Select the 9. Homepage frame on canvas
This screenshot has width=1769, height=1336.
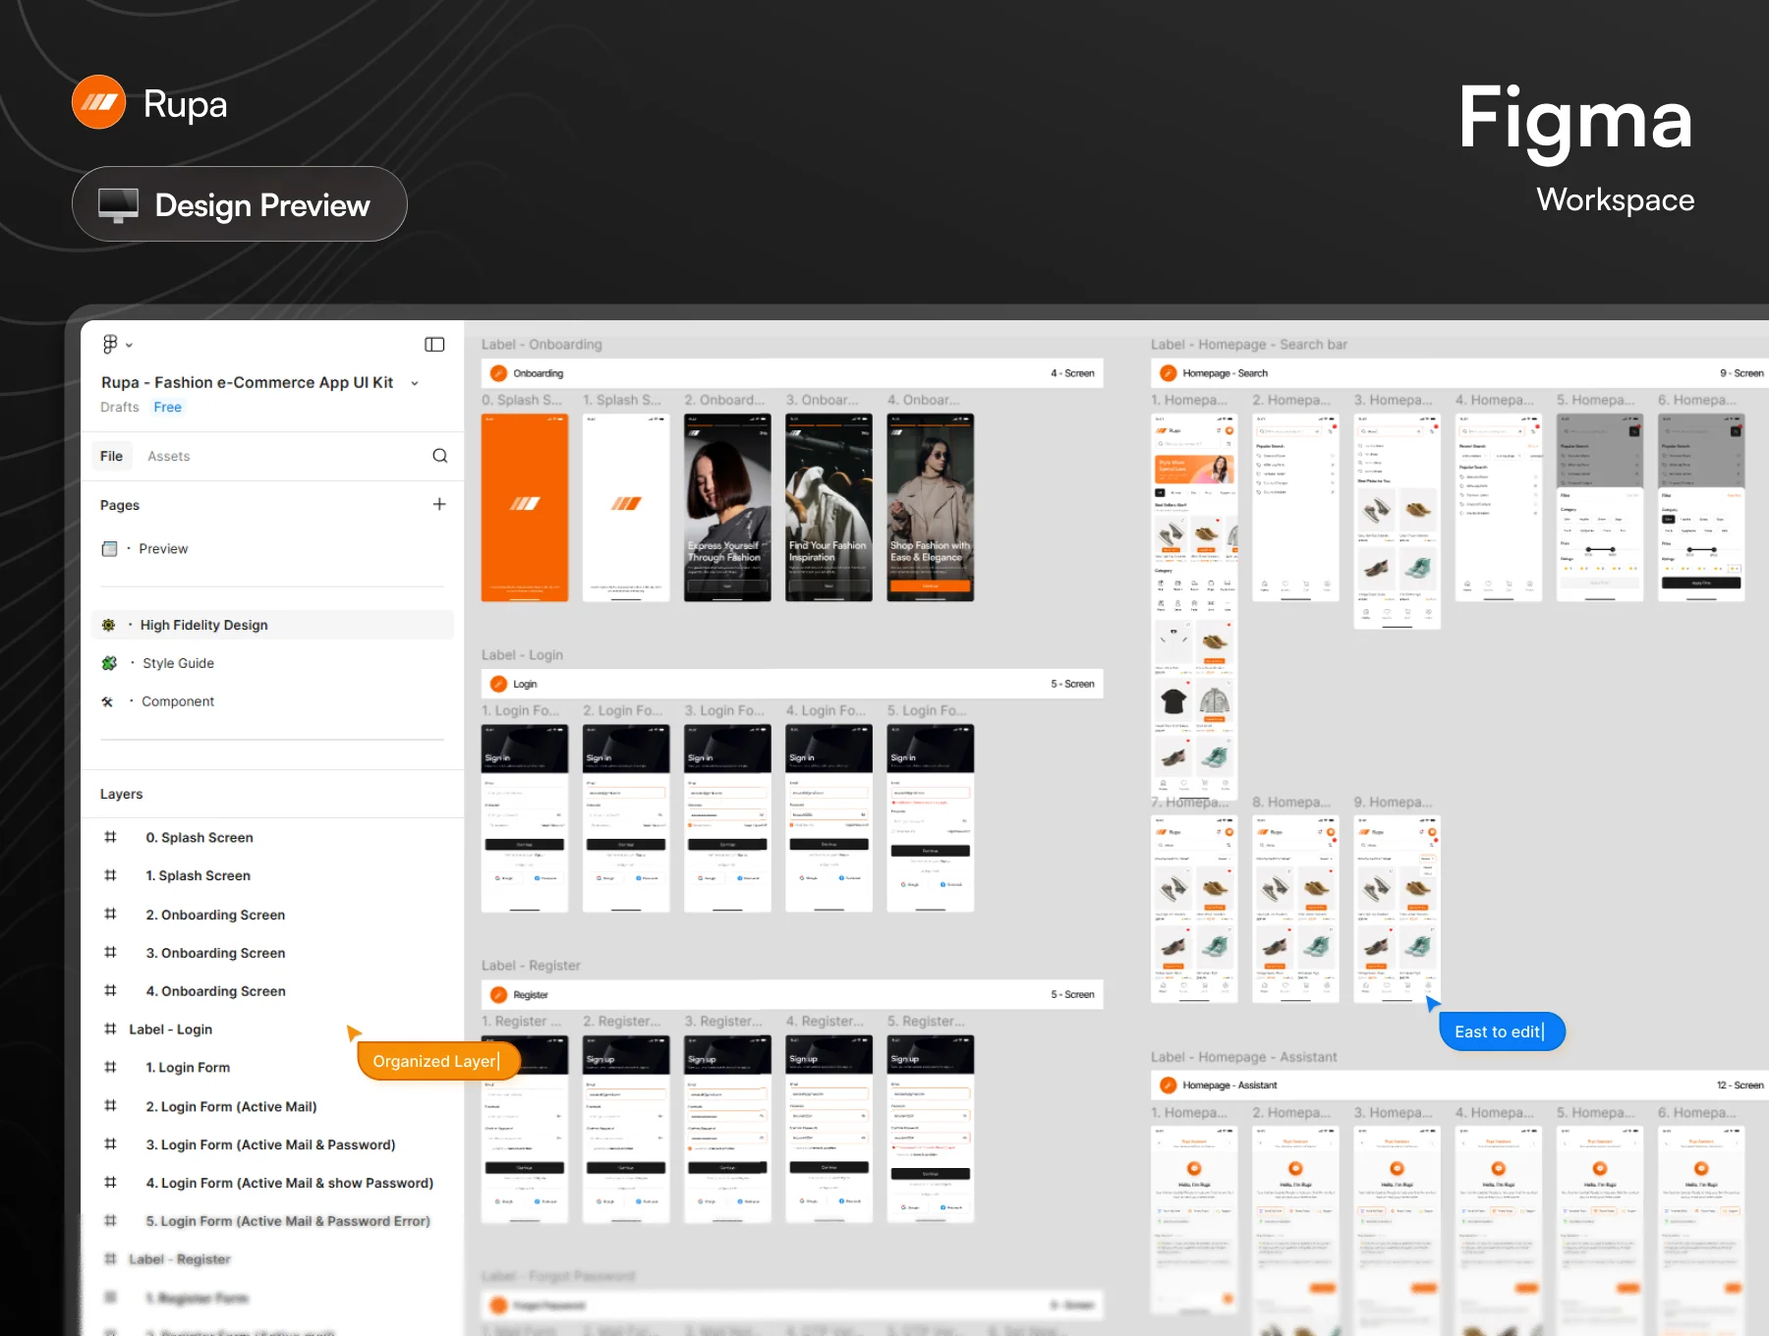click(1397, 909)
